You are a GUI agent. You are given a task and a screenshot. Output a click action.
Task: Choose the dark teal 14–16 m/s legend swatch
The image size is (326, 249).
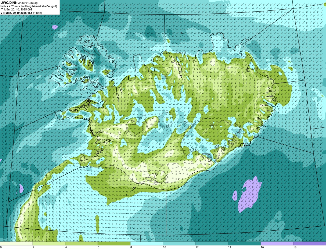click(x=244, y=243)
